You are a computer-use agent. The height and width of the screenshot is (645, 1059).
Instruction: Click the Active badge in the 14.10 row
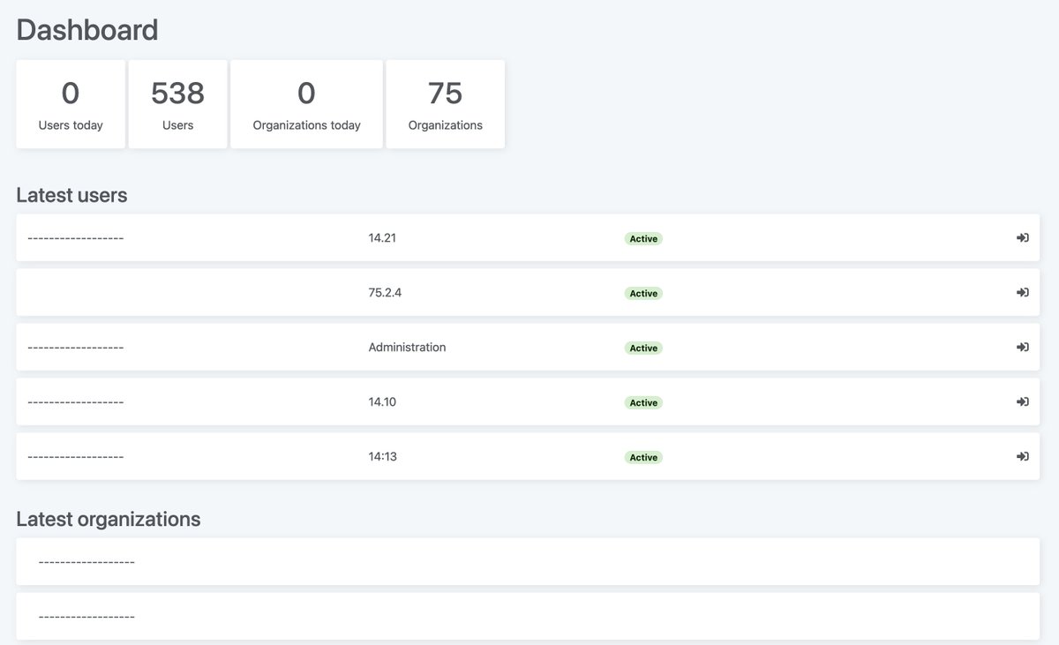coord(643,403)
